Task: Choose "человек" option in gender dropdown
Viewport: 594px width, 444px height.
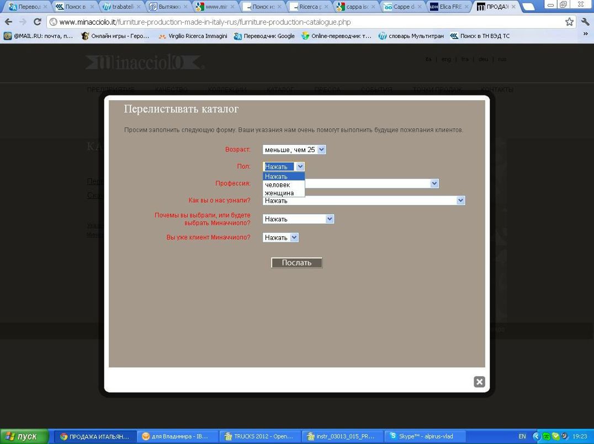Action: (x=277, y=185)
